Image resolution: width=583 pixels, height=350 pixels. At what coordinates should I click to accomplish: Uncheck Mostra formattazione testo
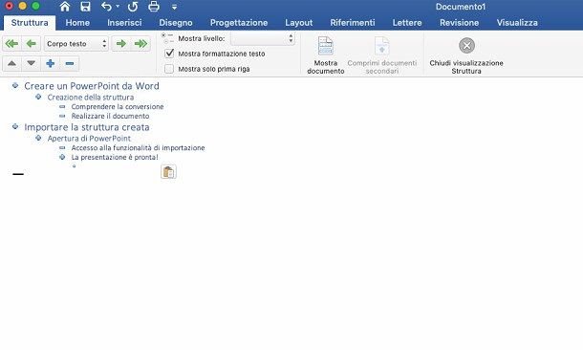point(169,54)
